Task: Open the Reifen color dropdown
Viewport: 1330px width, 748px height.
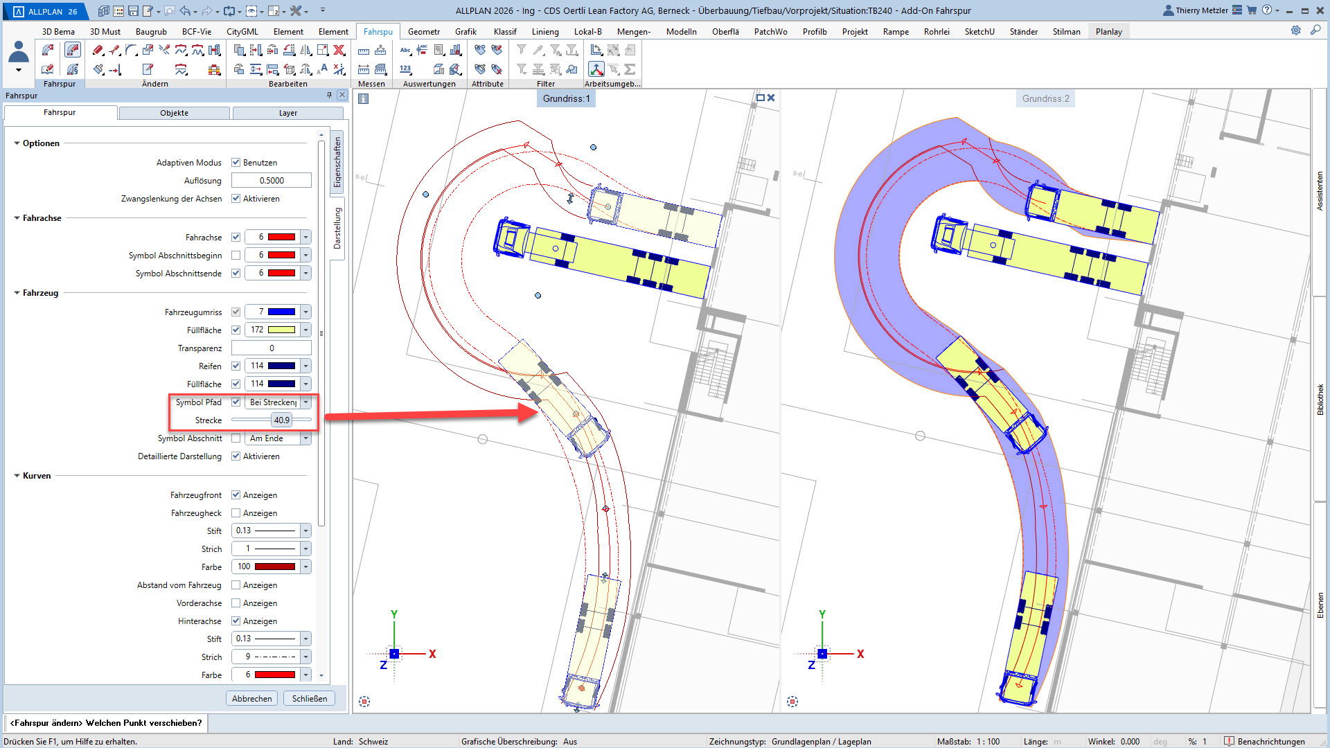Action: coord(305,366)
